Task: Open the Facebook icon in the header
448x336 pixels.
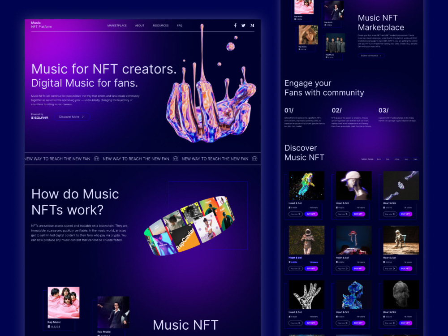Action: 235,26
